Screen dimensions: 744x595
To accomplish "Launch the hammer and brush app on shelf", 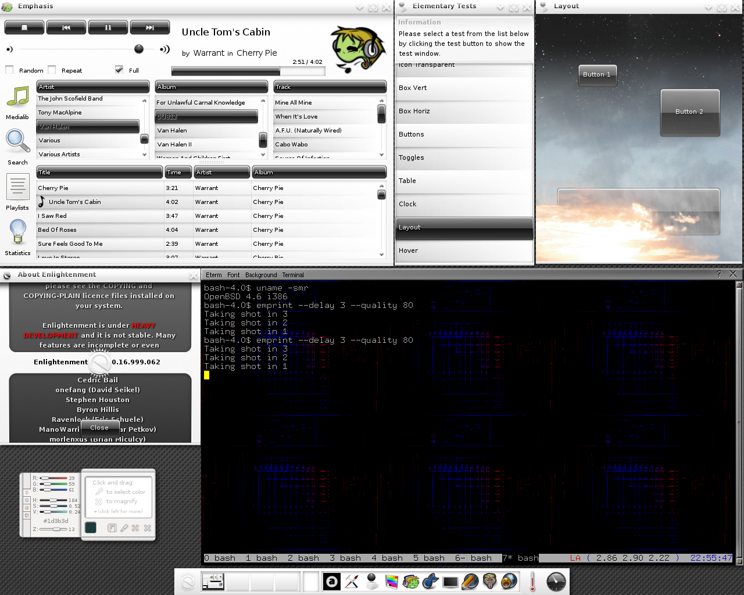I will [x=352, y=582].
